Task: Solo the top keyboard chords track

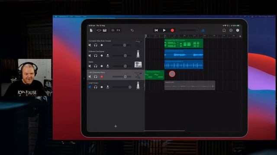Action: [96, 45]
